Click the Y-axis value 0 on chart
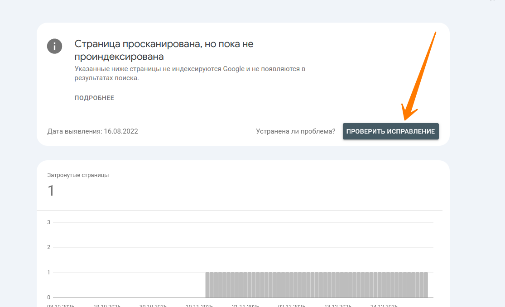The image size is (505, 307). point(48,297)
